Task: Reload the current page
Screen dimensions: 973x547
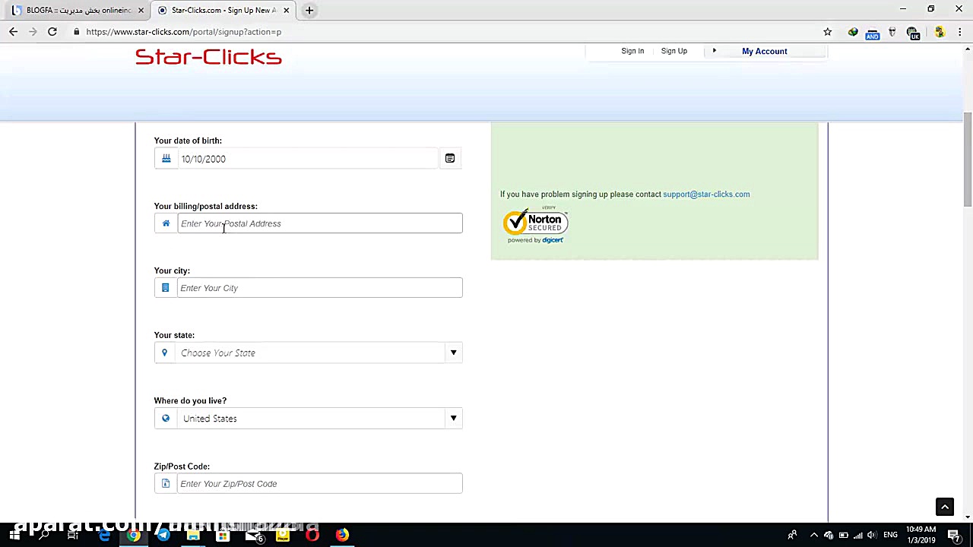Action: 52,32
